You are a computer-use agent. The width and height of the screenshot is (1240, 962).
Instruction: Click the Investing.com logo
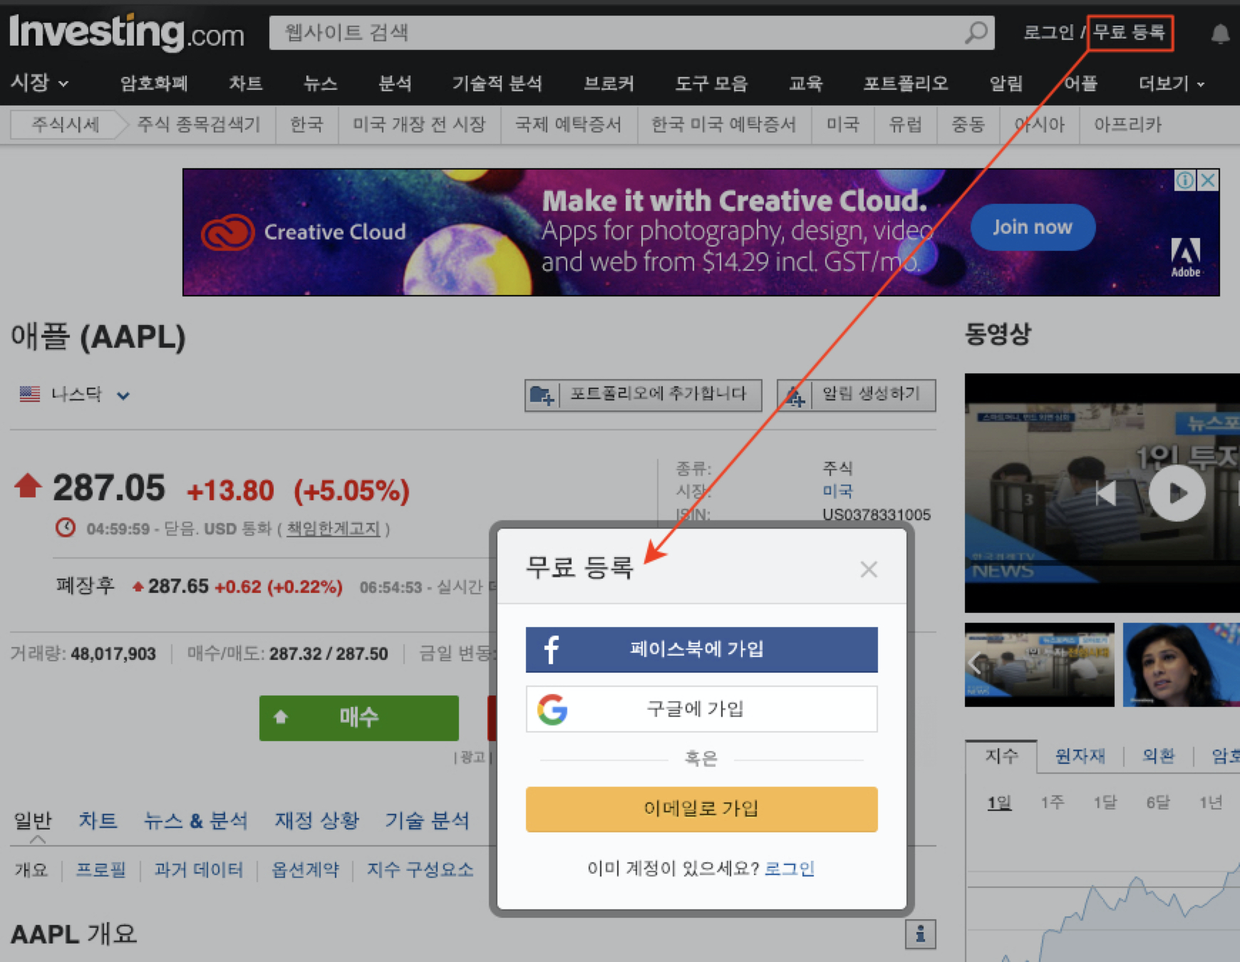[x=127, y=32]
